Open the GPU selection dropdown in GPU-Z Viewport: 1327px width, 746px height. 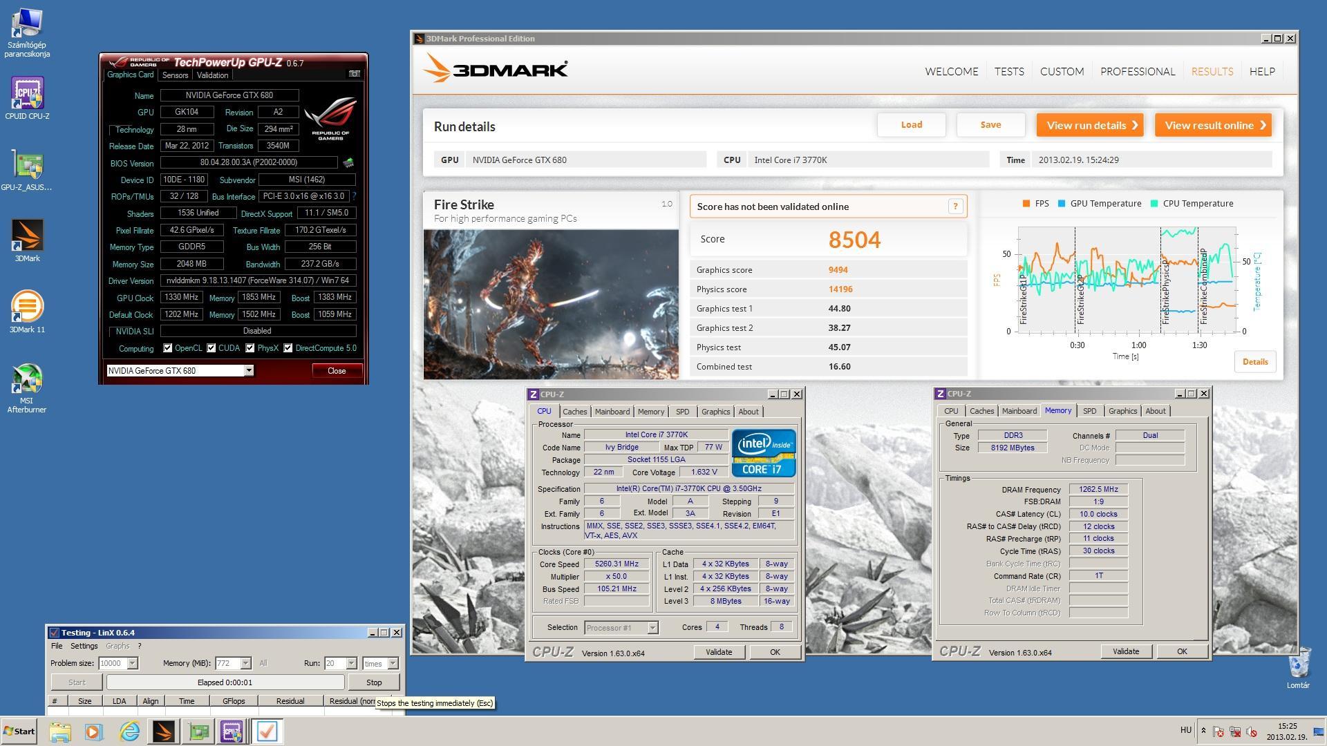(249, 371)
